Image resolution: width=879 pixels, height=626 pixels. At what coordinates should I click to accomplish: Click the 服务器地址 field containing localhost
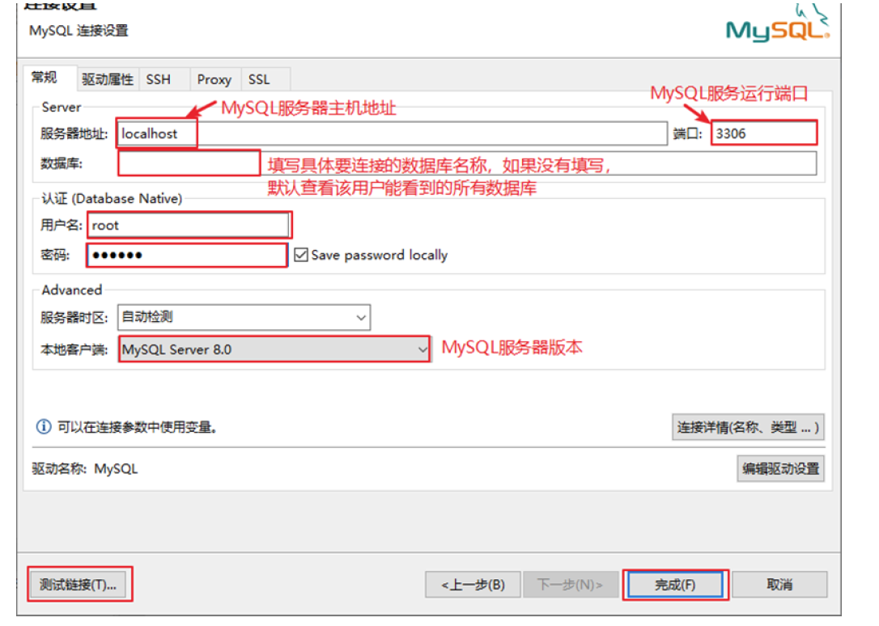[392, 133]
